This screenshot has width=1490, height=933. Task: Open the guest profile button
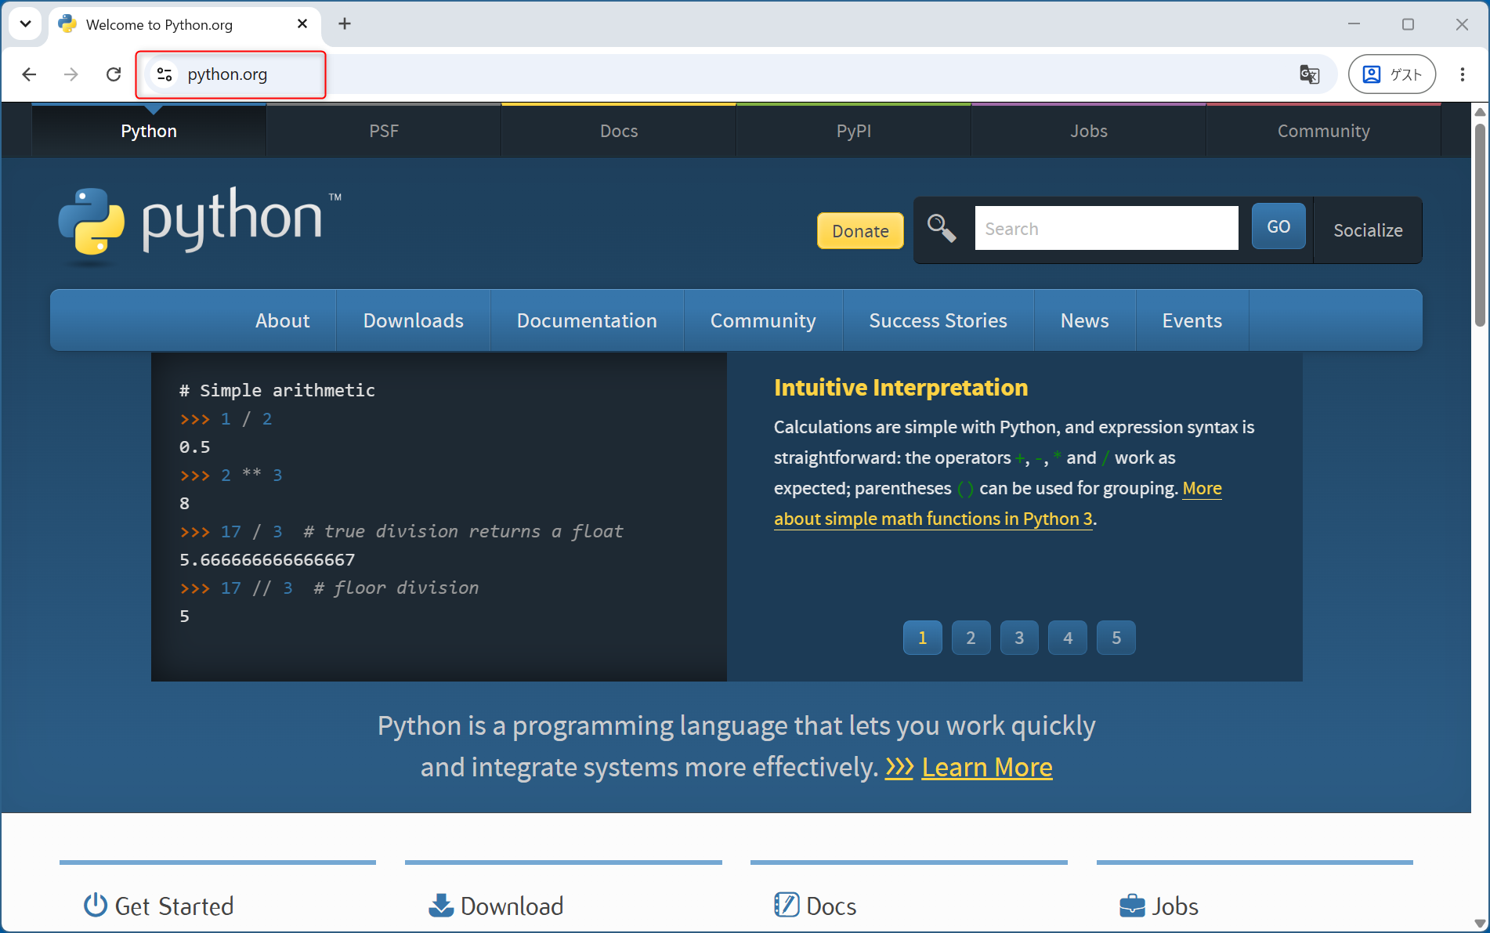point(1392,74)
